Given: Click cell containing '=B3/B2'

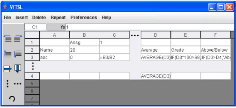Looking at the screenshot, I should [x=114, y=57].
